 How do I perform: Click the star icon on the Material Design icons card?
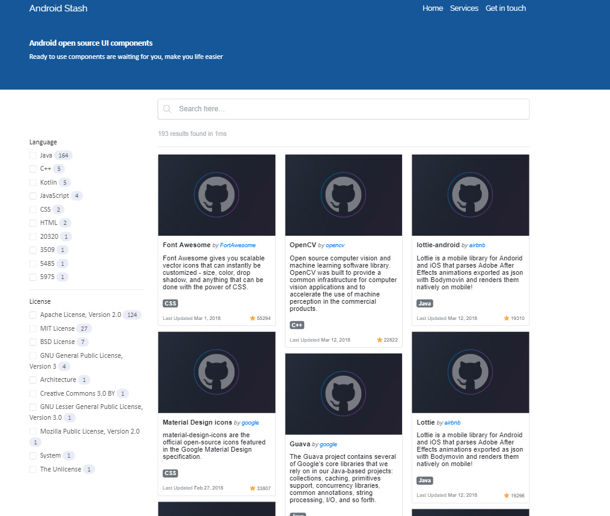pyautogui.click(x=253, y=488)
